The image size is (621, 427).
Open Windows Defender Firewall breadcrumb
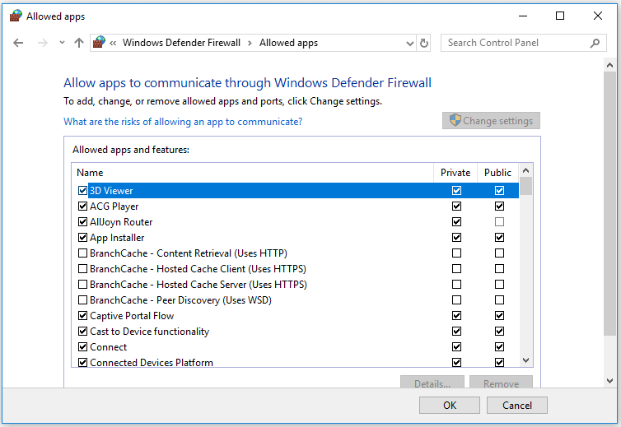coord(181,43)
